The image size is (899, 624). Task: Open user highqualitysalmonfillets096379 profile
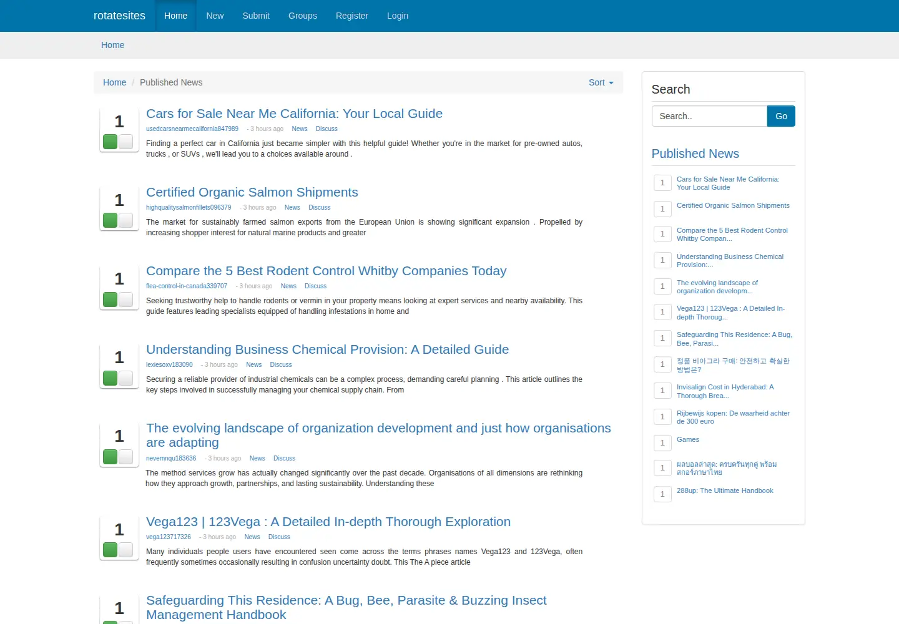(x=189, y=208)
